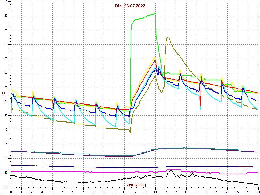Select the 35 value on the temperature axis

[6, 144]
